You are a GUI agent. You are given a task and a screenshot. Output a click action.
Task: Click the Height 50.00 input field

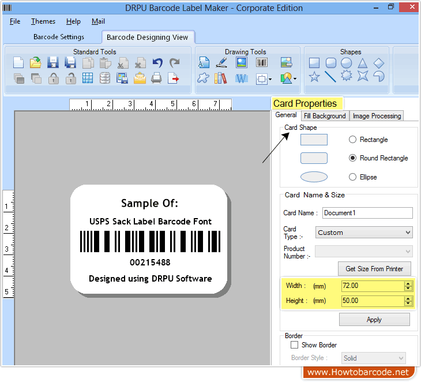[x=373, y=301]
